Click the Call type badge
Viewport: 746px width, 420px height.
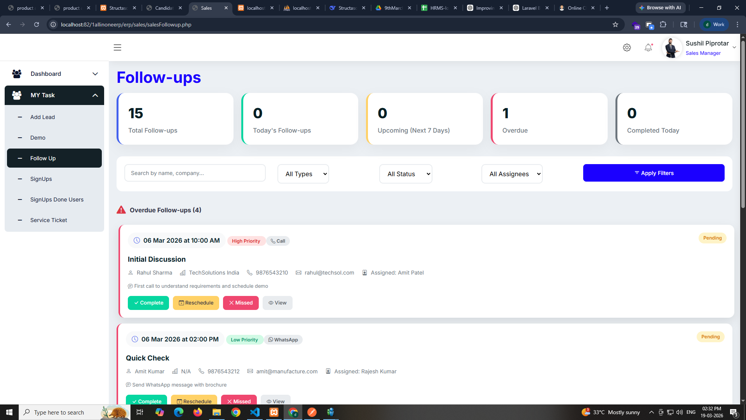click(278, 241)
